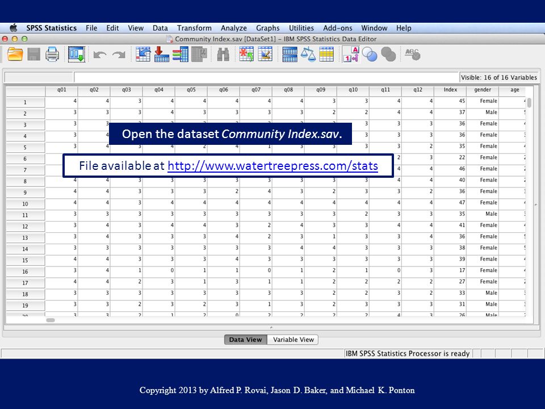Click Index value 17 in row 16
The height and width of the screenshot is (409, 545).
tap(450, 270)
